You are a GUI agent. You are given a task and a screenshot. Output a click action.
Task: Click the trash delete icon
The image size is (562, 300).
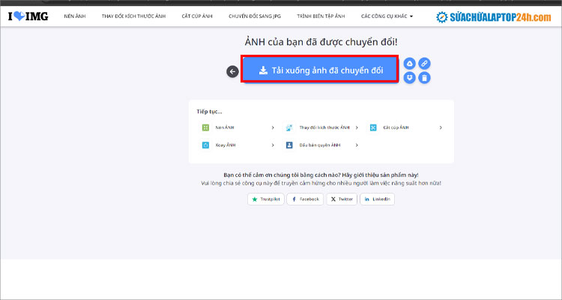(x=424, y=78)
